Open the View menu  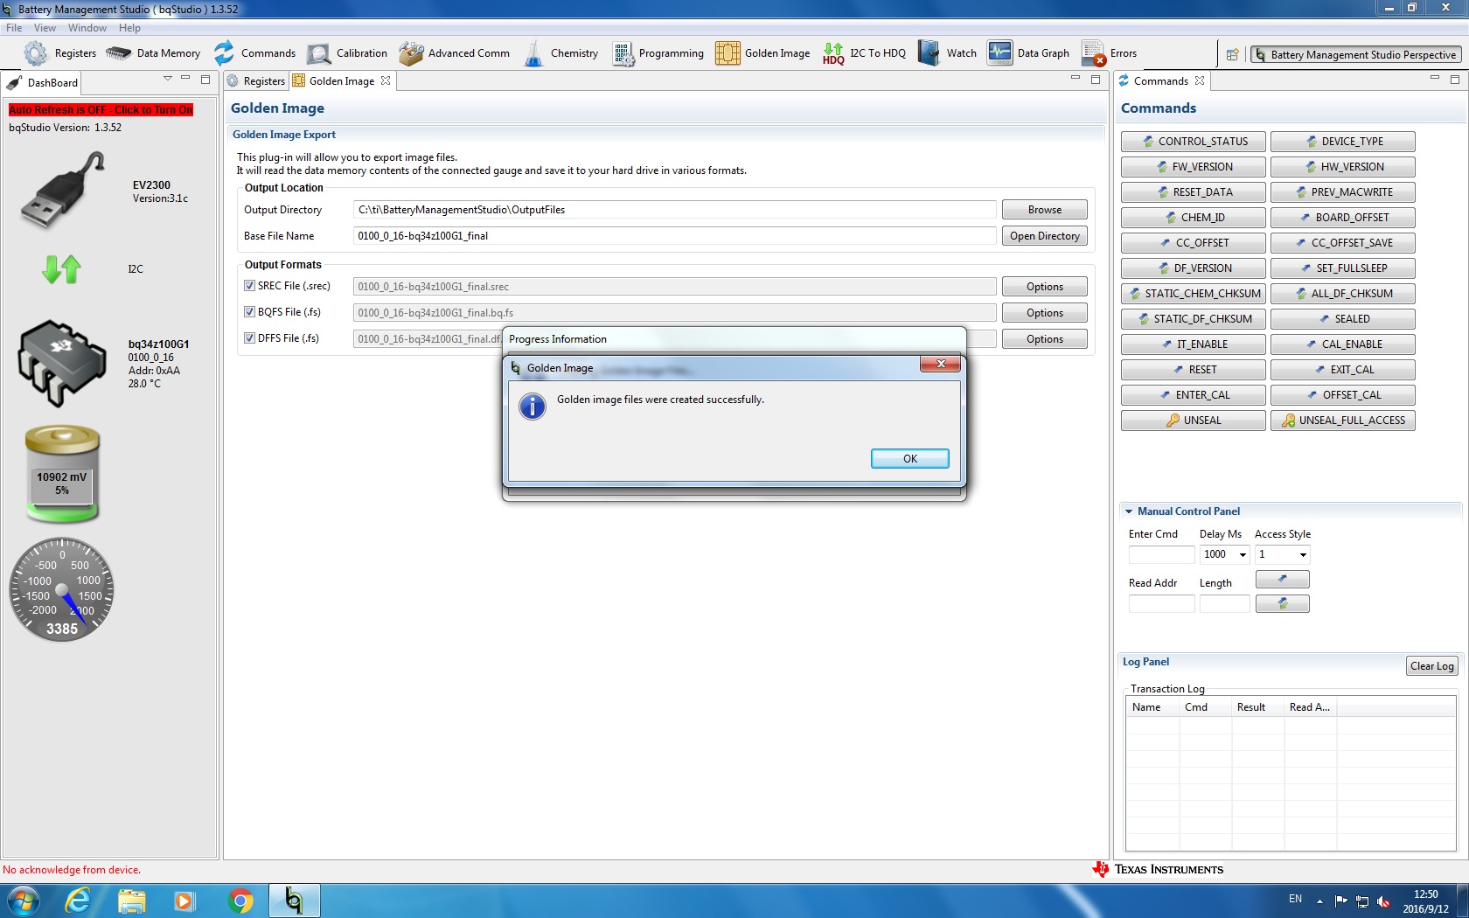click(45, 28)
